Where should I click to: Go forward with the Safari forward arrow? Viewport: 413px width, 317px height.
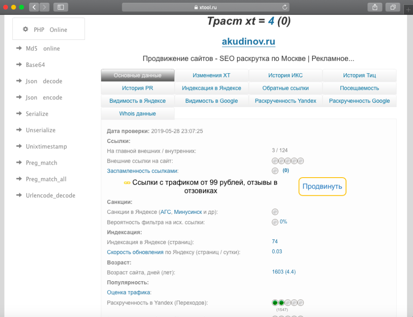pos(44,7)
